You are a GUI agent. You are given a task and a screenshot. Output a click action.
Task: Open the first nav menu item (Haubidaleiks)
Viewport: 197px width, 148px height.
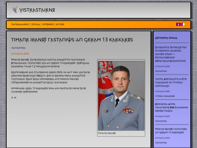(20, 24)
